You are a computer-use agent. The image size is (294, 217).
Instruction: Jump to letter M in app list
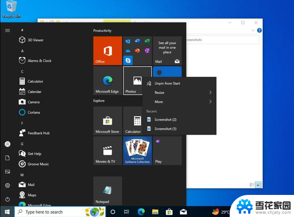pyautogui.click(x=22, y=175)
